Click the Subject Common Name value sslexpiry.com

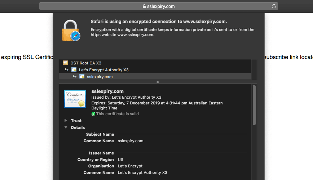(131, 141)
